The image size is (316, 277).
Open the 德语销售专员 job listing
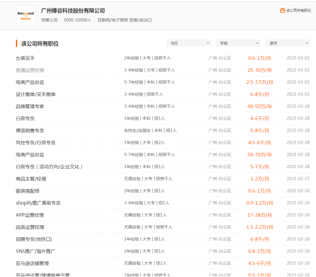tap(30, 131)
